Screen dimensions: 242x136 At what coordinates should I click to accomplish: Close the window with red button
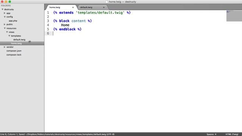click(x=2, y=2)
